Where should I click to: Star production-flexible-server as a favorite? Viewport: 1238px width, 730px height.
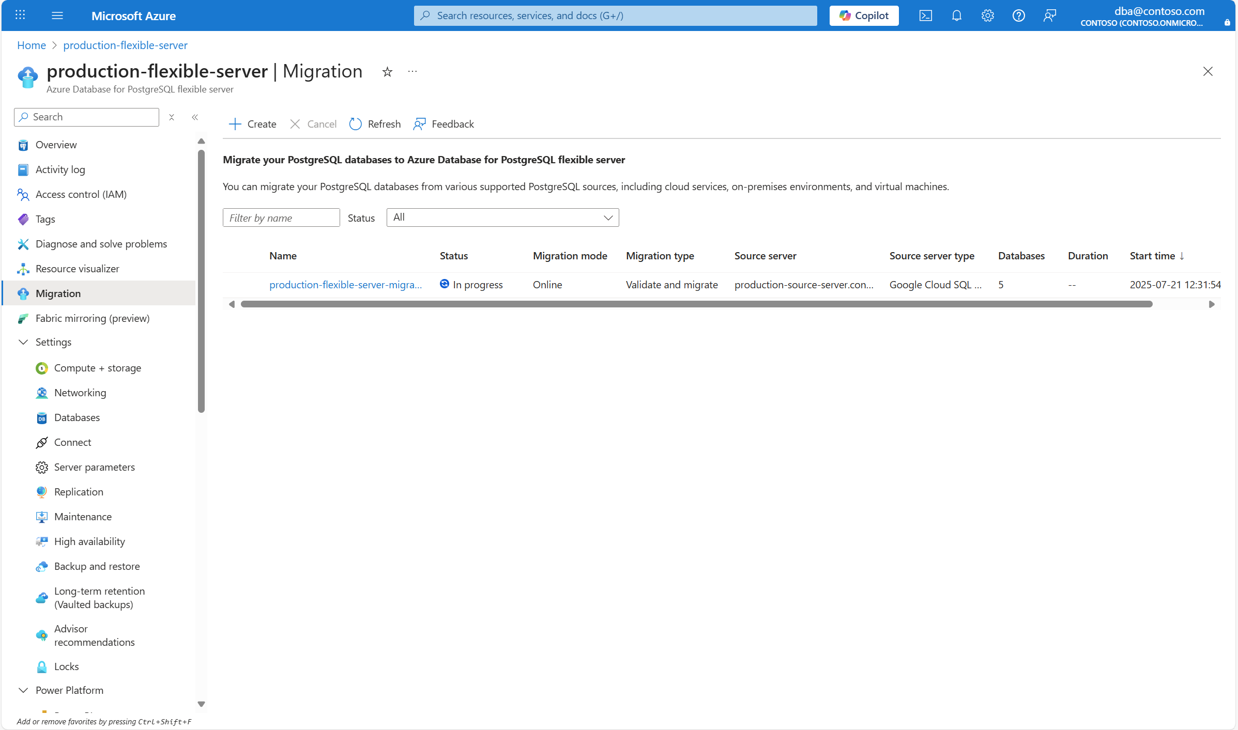click(387, 72)
